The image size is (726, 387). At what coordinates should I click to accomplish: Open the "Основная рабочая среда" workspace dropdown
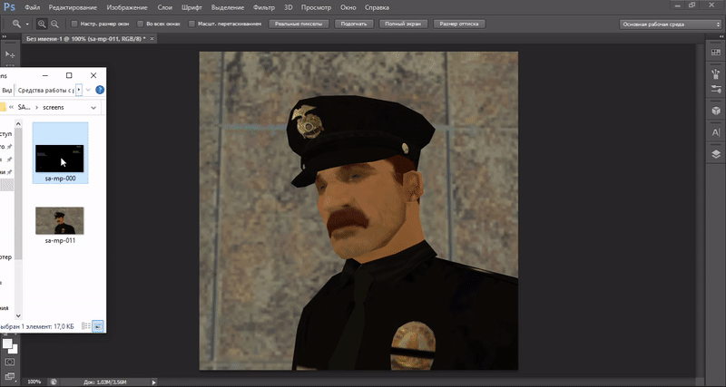670,24
